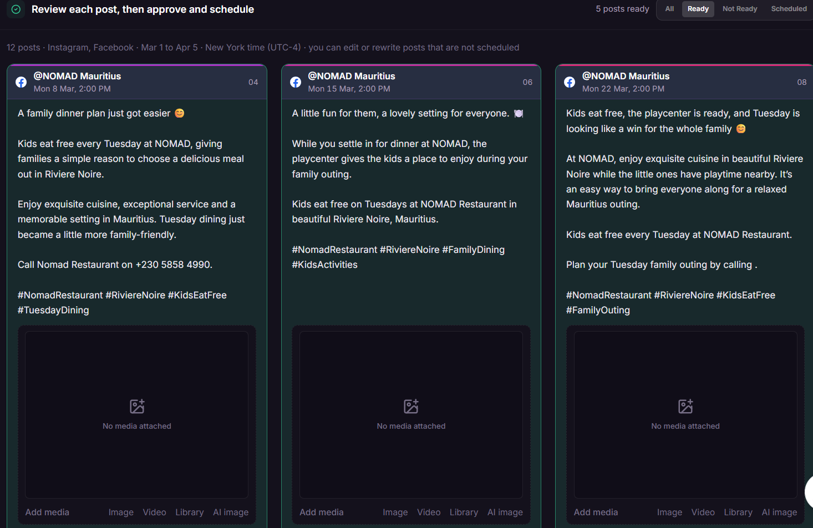This screenshot has height=528, width=813.
Task: Click post number 08 label
Action: coord(802,82)
